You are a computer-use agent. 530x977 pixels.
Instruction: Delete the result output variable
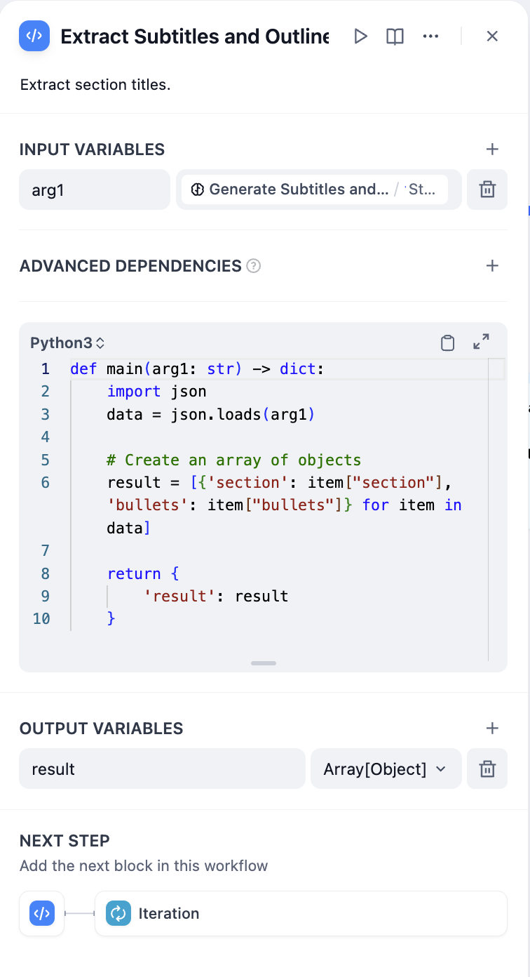pyautogui.click(x=487, y=769)
